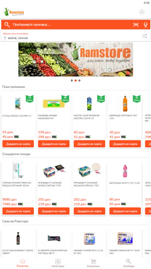Tap the magnifier icon in search bar
151x269 pixels.
(x=7, y=25)
